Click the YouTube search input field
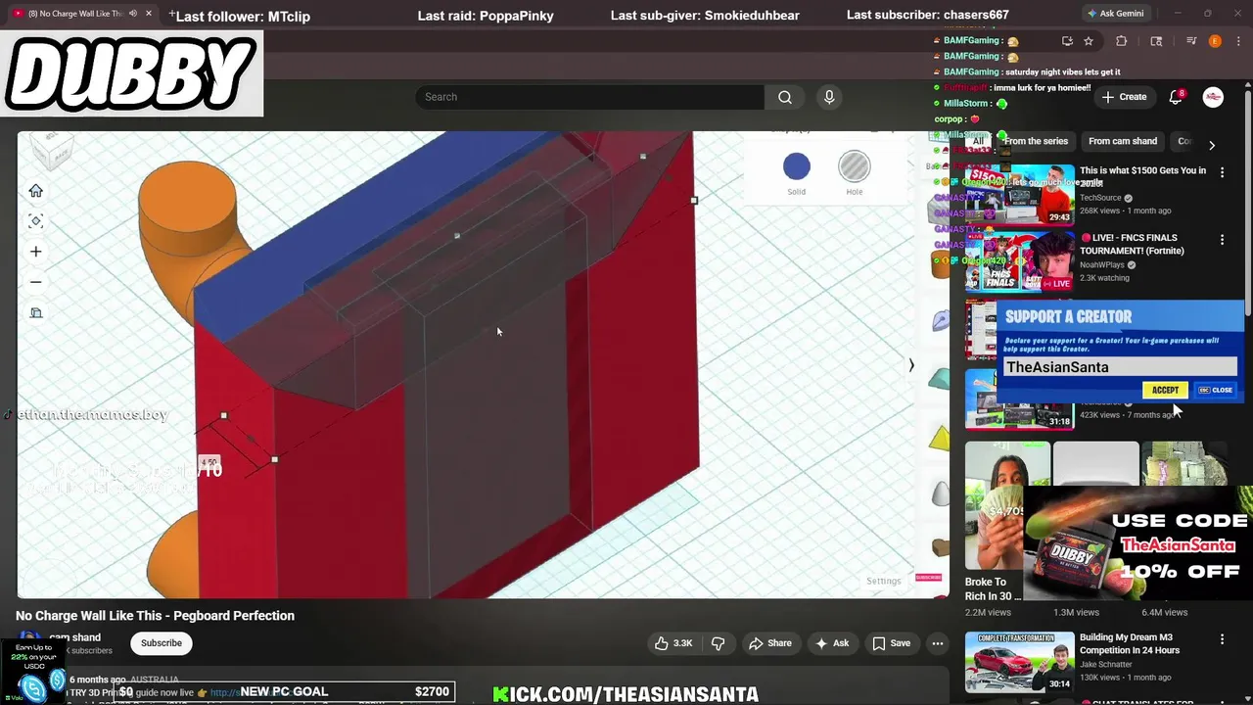 [590, 97]
